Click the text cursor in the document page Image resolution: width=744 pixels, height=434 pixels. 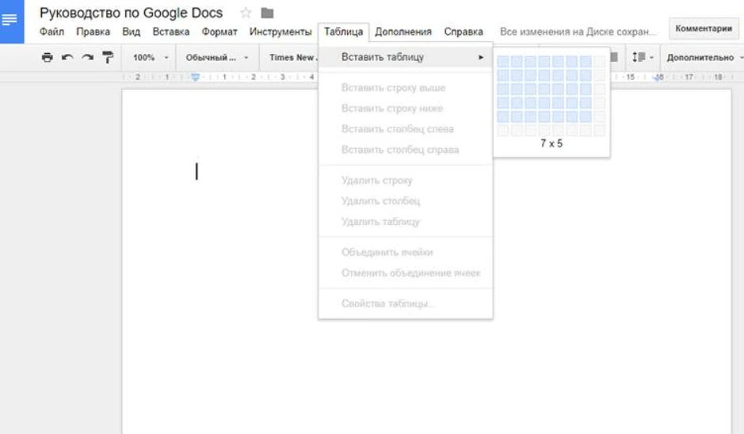tap(196, 171)
